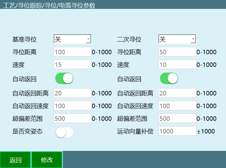Click 二次寻位 寻位距离 field showing 50
Image resolution: width=226 pixels, height=168 pixels.
177,52
